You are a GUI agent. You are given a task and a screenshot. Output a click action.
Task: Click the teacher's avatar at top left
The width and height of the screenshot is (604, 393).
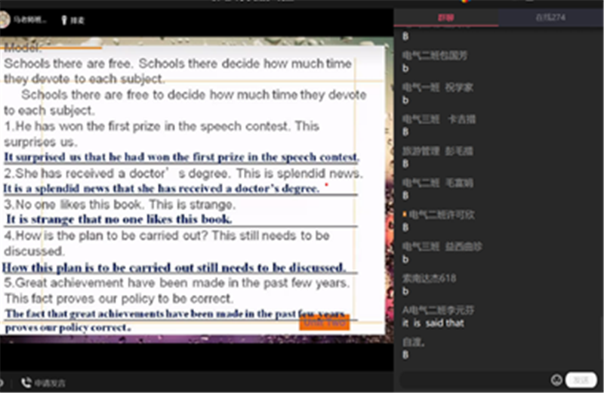4,20
